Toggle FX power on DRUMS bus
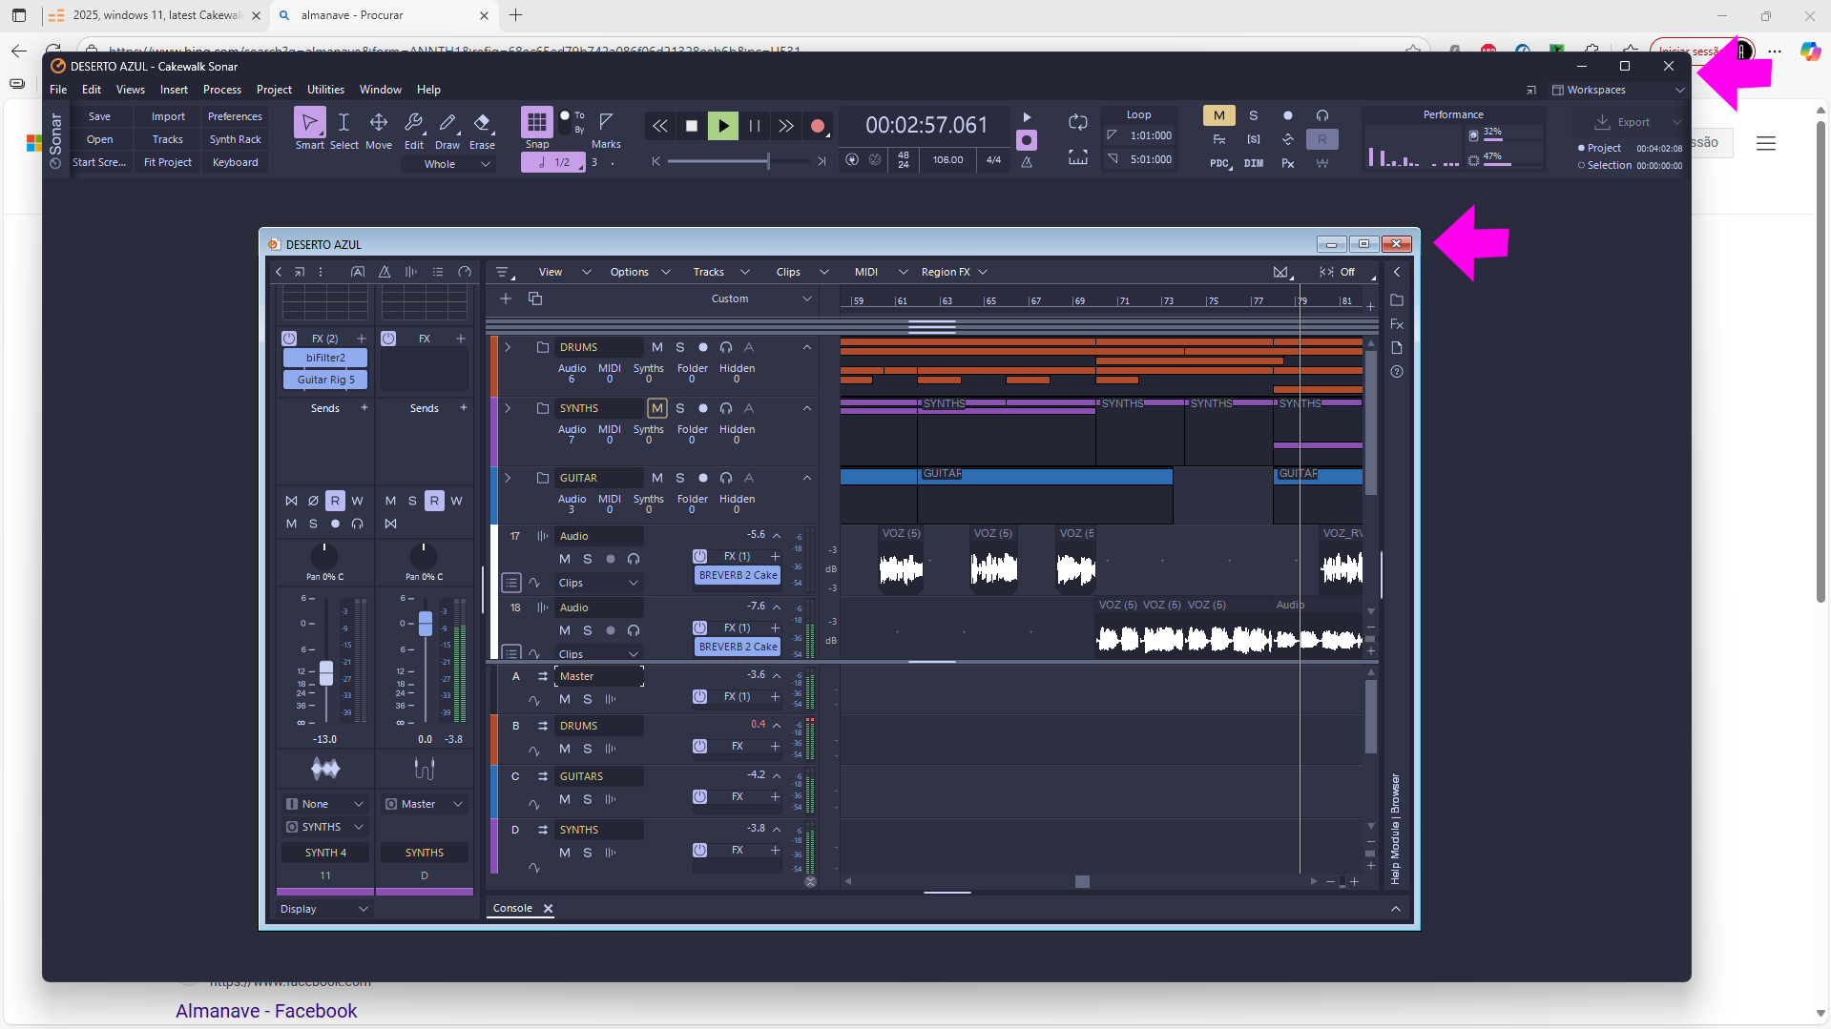1831x1029 pixels. click(x=699, y=747)
